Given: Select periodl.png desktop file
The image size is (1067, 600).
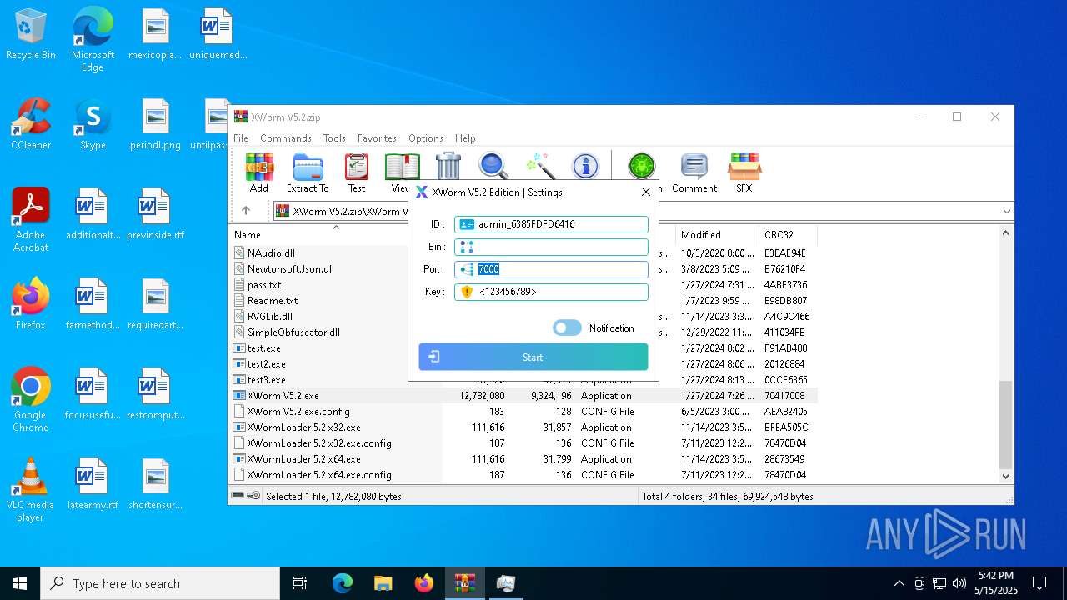Looking at the screenshot, I should 155,124.
